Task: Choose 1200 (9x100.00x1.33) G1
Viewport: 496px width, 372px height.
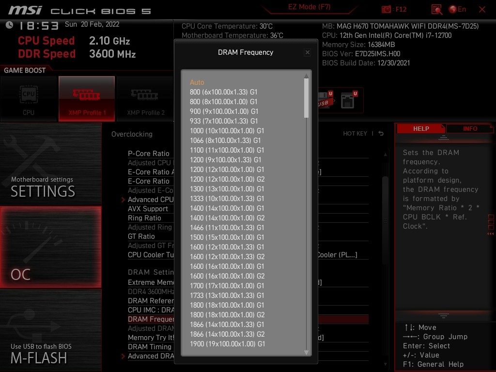Action: [x=226, y=160]
